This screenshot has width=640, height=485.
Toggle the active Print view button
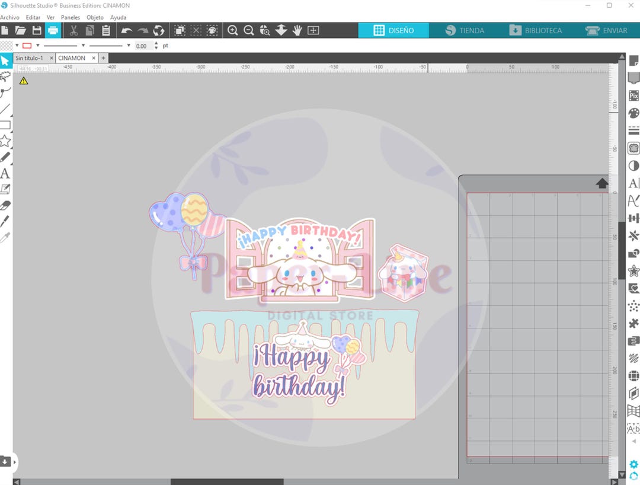pyautogui.click(x=53, y=30)
